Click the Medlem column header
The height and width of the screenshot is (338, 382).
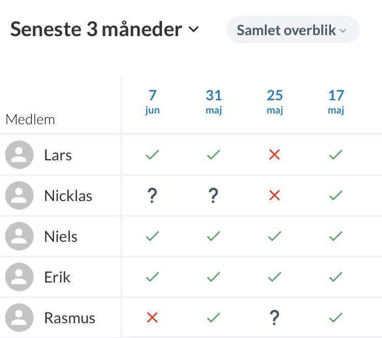point(30,120)
